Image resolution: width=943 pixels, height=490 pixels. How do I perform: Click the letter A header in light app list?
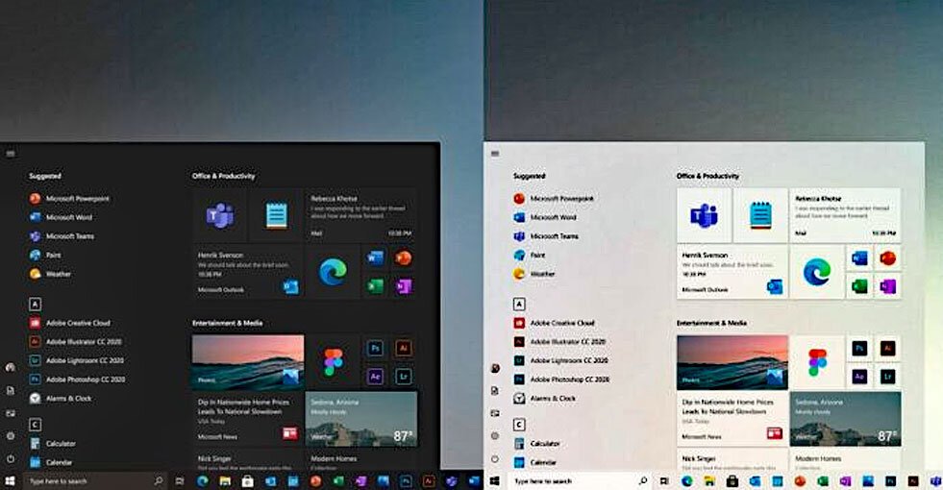point(519,305)
